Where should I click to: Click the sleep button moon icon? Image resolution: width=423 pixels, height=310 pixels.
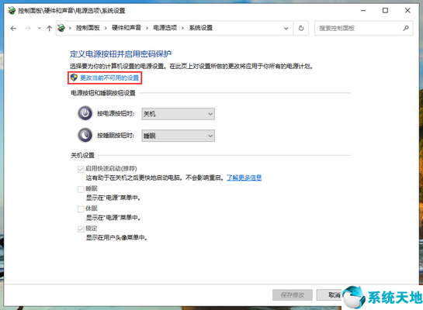pyautogui.click(x=85, y=135)
